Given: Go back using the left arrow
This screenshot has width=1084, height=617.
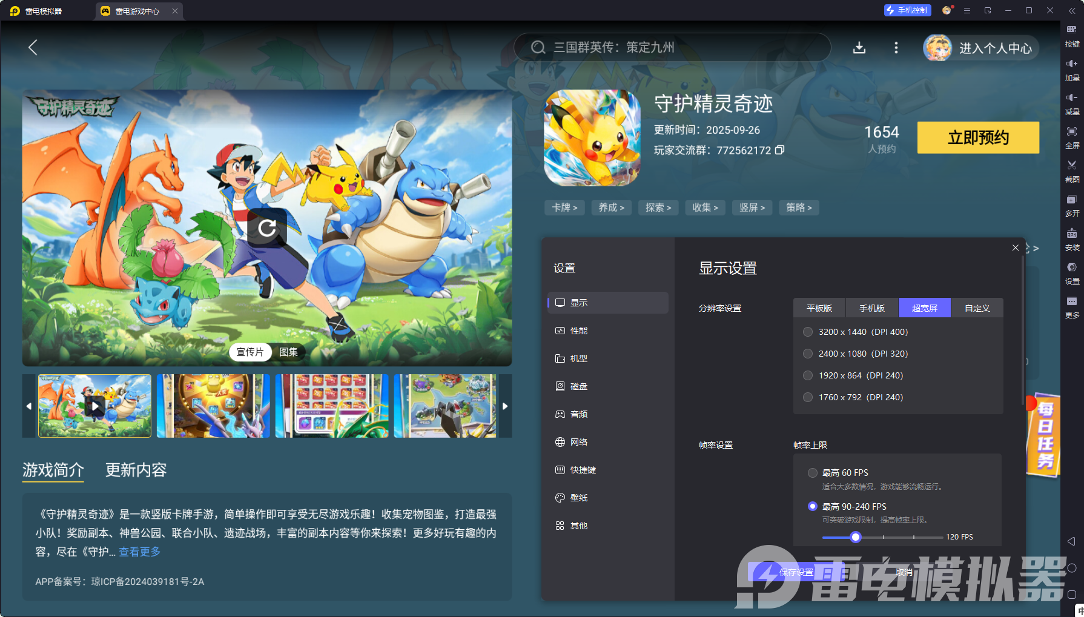Looking at the screenshot, I should (33, 47).
